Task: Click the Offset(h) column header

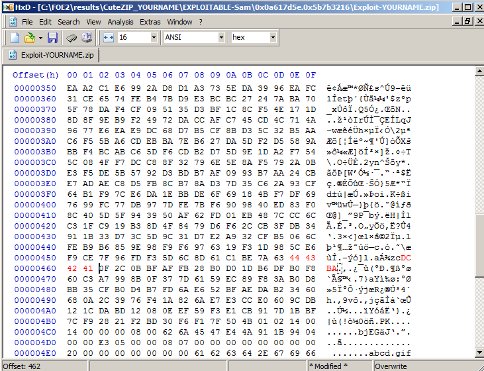Action: 36,75
